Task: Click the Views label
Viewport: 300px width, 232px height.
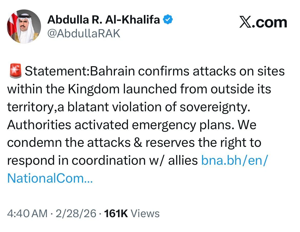Action: (x=145, y=213)
